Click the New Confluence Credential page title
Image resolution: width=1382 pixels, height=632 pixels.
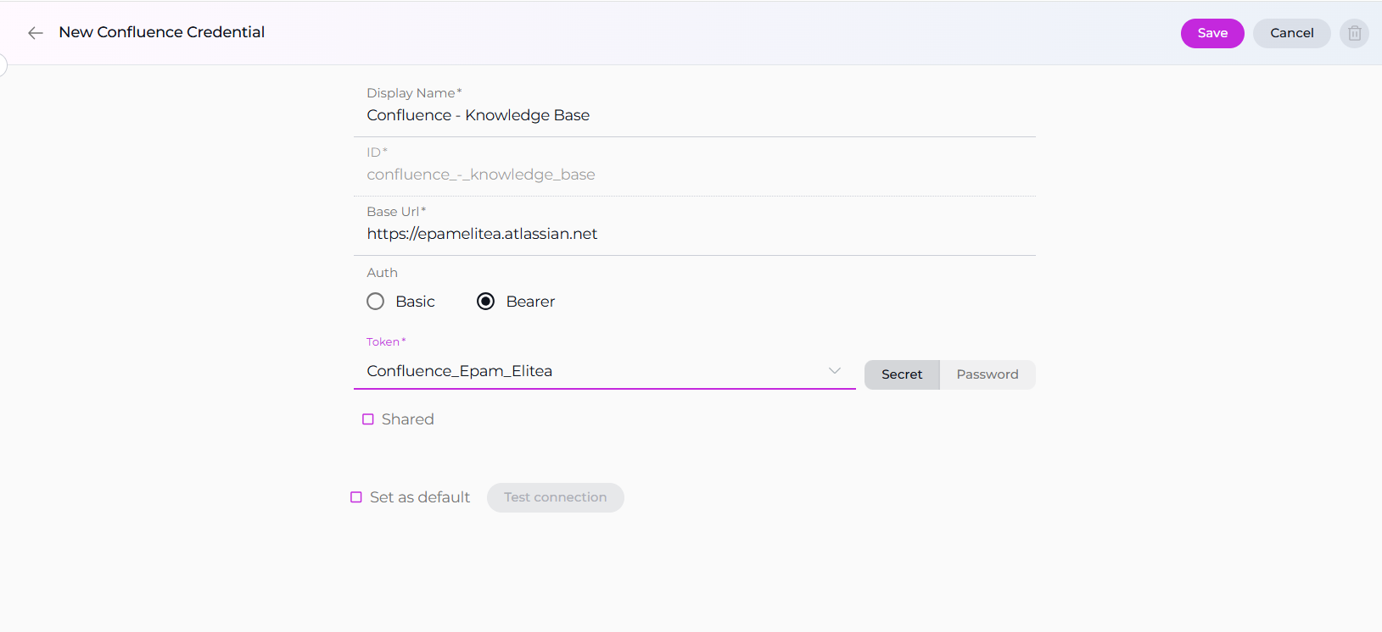click(161, 32)
